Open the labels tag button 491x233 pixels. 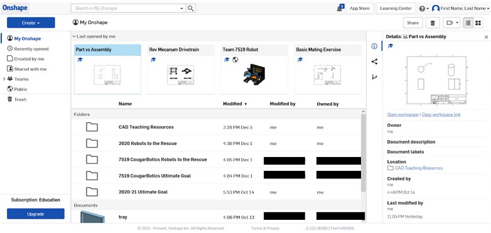pyautogui.click(x=450, y=23)
